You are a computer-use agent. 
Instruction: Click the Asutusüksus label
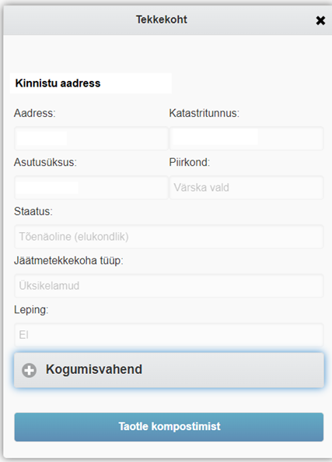pyautogui.click(x=45, y=162)
